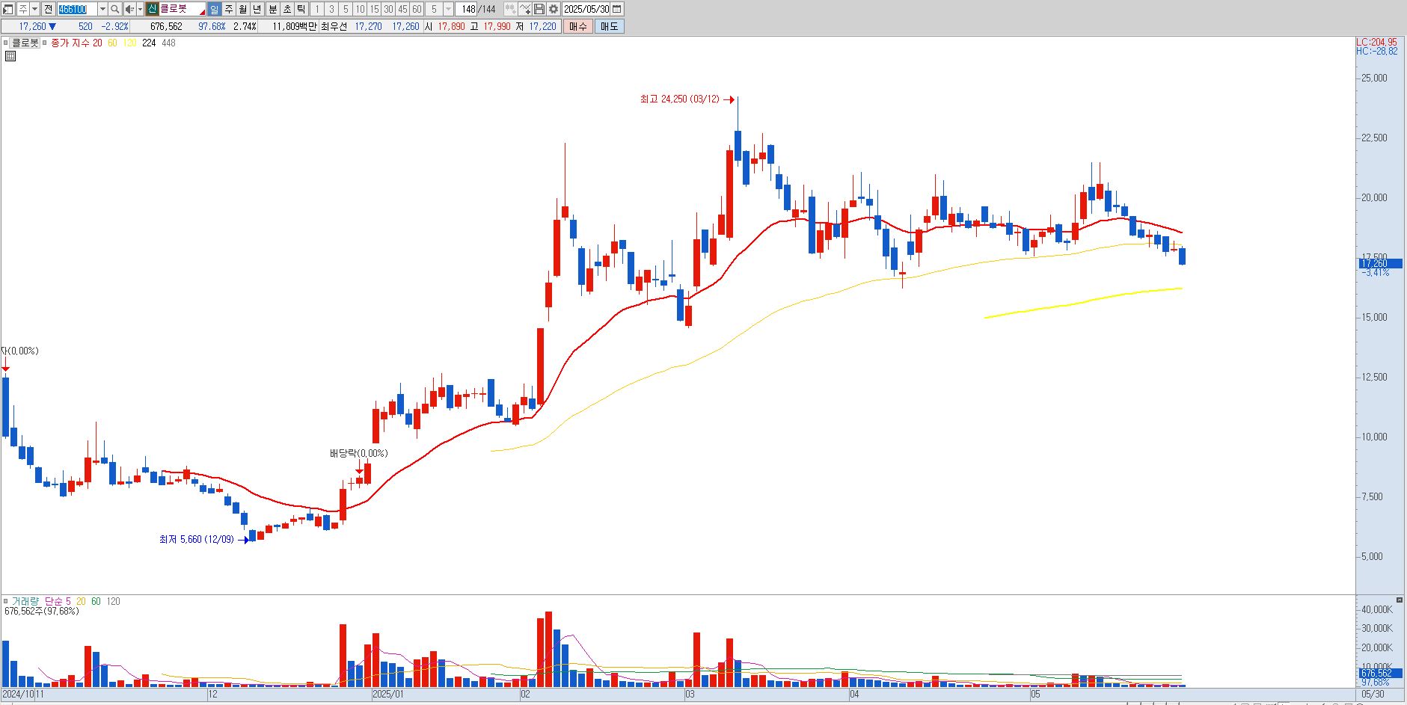The width and height of the screenshot is (1407, 705).
Task: Open the chart settings gear icon
Action: coord(554,9)
